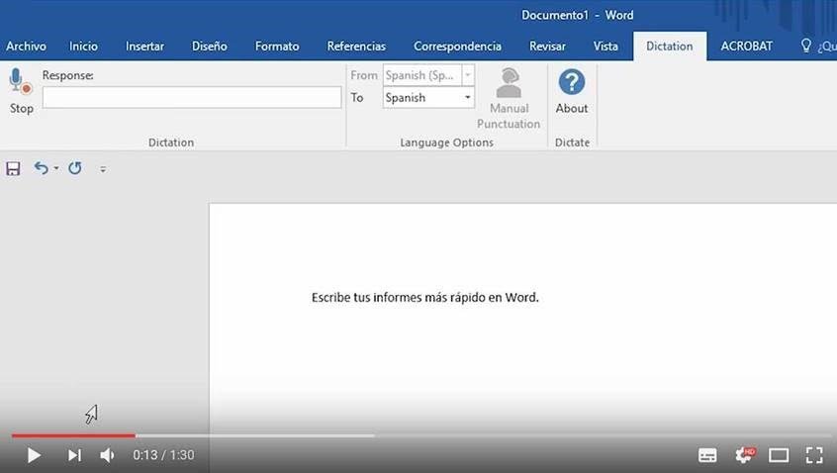837x473 pixels.
Task: Click inside the Response text field
Action: tap(192, 98)
